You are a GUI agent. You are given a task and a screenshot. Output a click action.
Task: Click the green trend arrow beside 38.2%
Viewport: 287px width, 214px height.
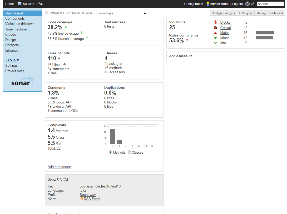(66, 27)
